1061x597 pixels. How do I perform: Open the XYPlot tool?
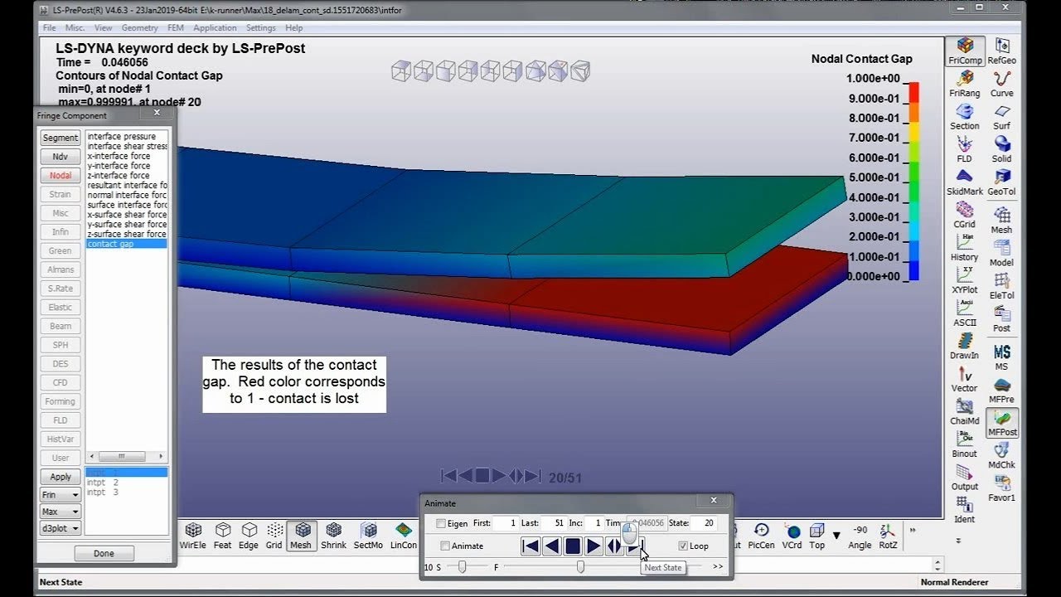coord(965,280)
